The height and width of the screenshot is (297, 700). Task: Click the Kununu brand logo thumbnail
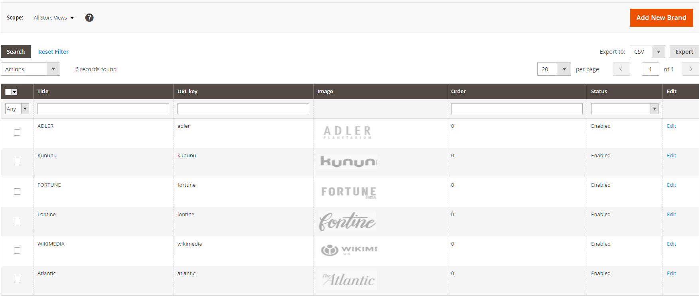tap(348, 162)
